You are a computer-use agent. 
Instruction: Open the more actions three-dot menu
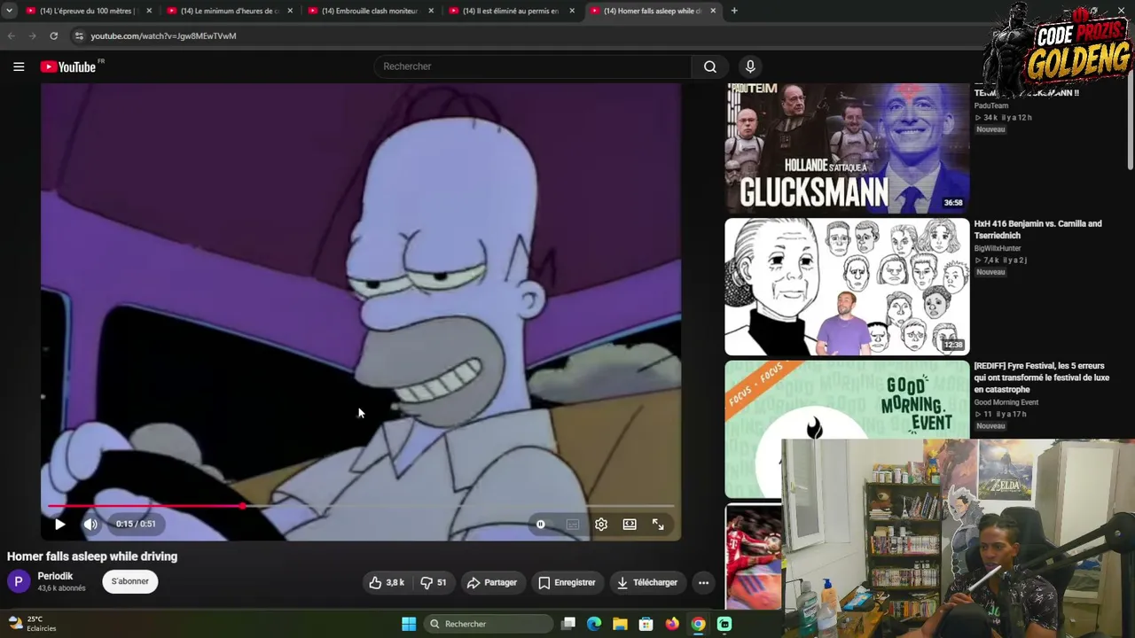[x=703, y=582]
